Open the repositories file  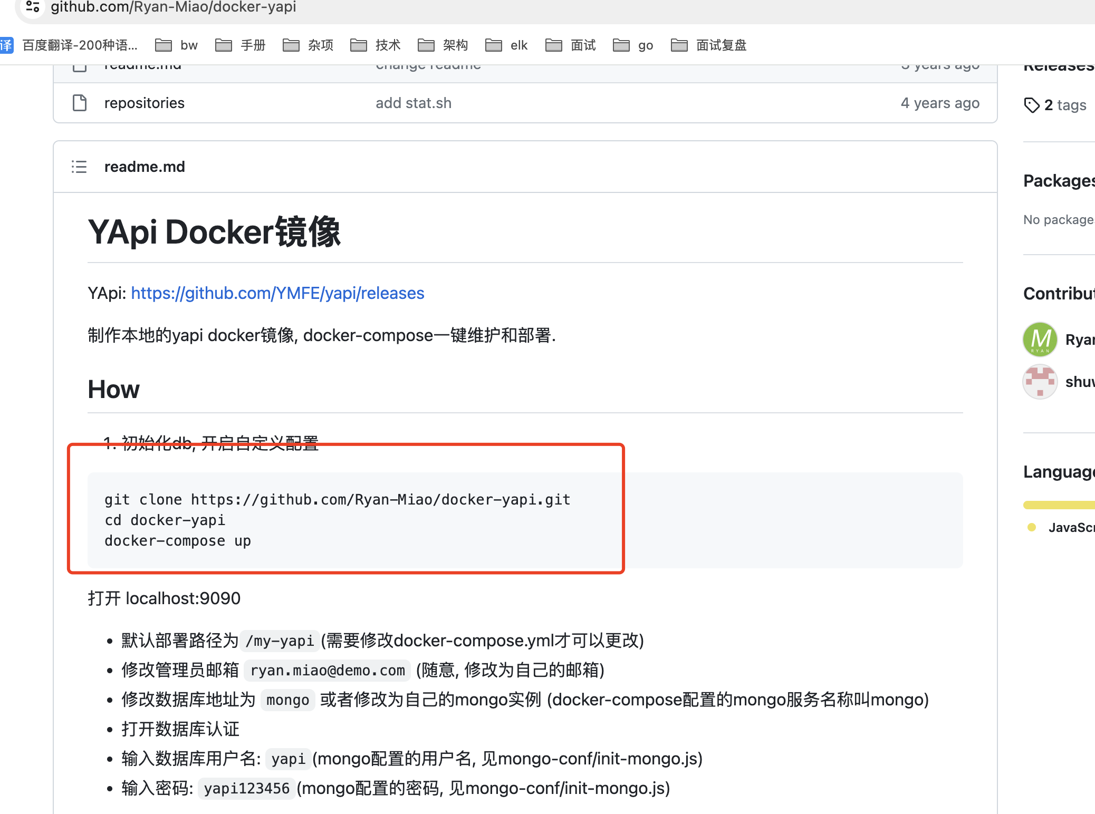(145, 103)
